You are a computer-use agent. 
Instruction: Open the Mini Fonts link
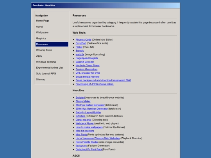(81, 135)
